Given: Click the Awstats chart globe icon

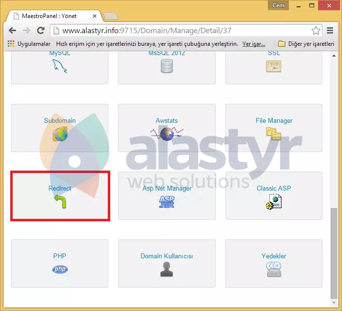Looking at the screenshot, I should 167,134.
